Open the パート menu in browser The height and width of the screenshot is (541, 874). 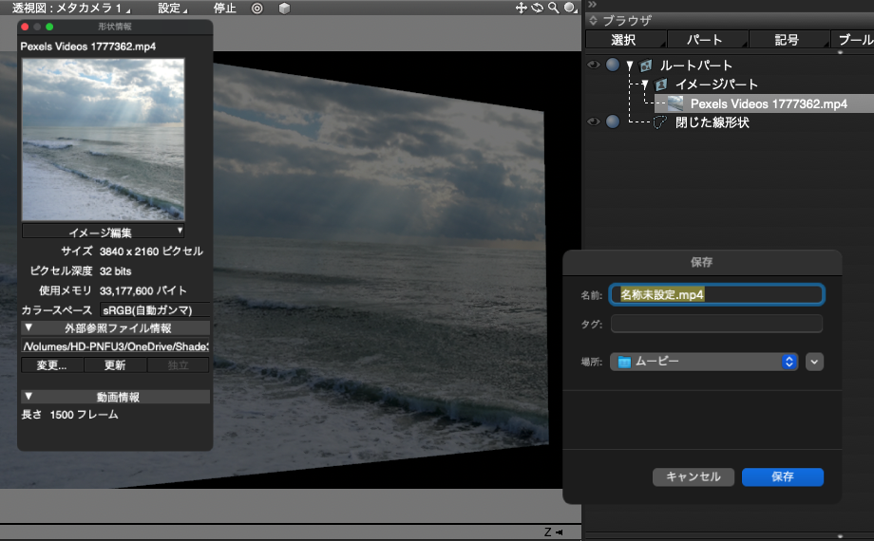pos(706,40)
